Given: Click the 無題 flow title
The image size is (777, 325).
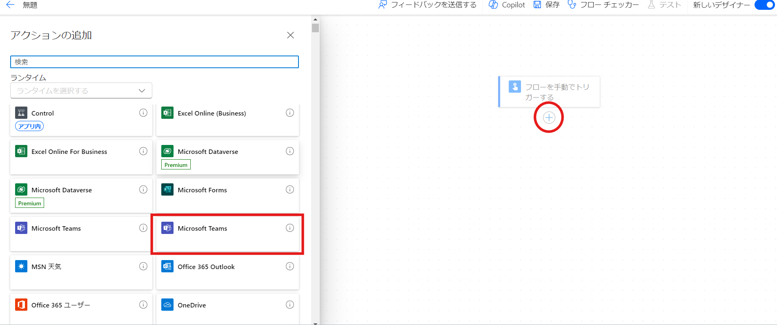Looking at the screenshot, I should point(30,5).
